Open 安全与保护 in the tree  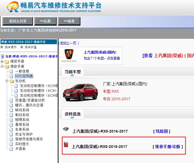[24, 134]
